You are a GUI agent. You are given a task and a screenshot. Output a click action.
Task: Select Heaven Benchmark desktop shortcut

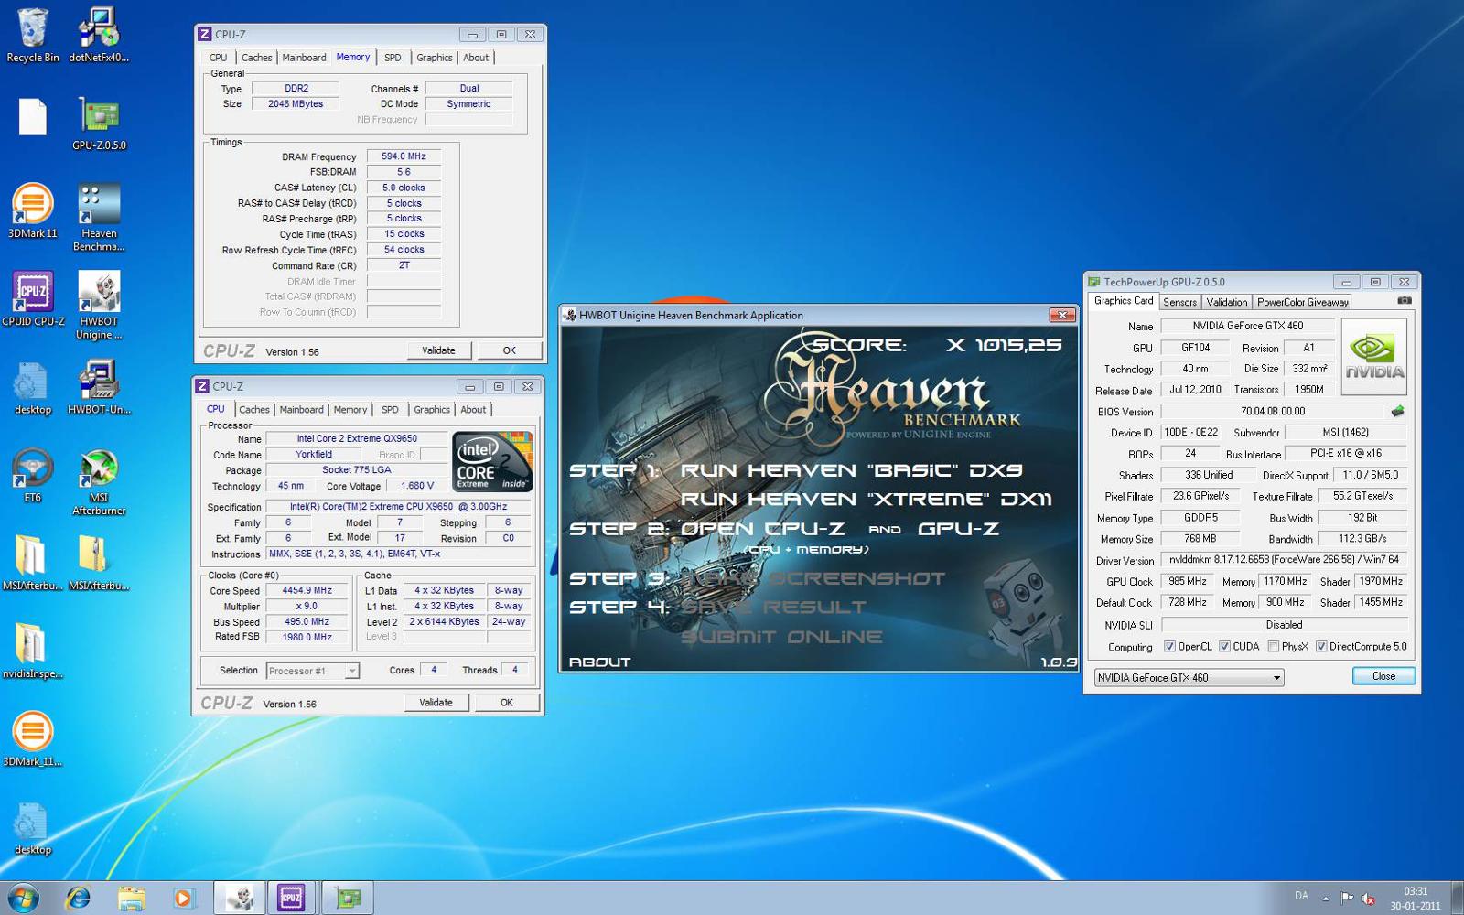pyautogui.click(x=99, y=216)
